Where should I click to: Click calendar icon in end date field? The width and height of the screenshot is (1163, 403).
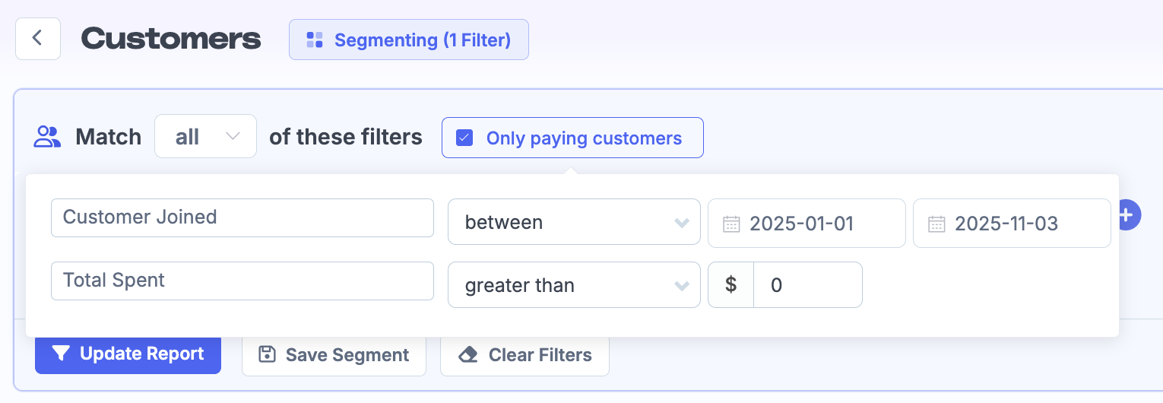936,224
